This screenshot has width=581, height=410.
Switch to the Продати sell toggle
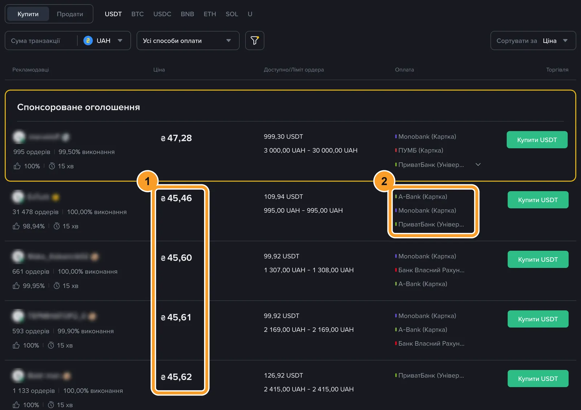coord(70,14)
